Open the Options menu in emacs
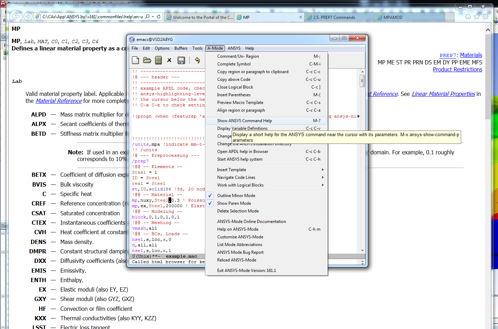The image size is (498, 329). coord(162,48)
